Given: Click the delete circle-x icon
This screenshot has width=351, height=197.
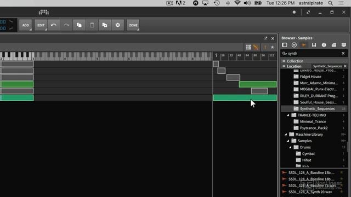Looking at the screenshot, I should point(117,25).
